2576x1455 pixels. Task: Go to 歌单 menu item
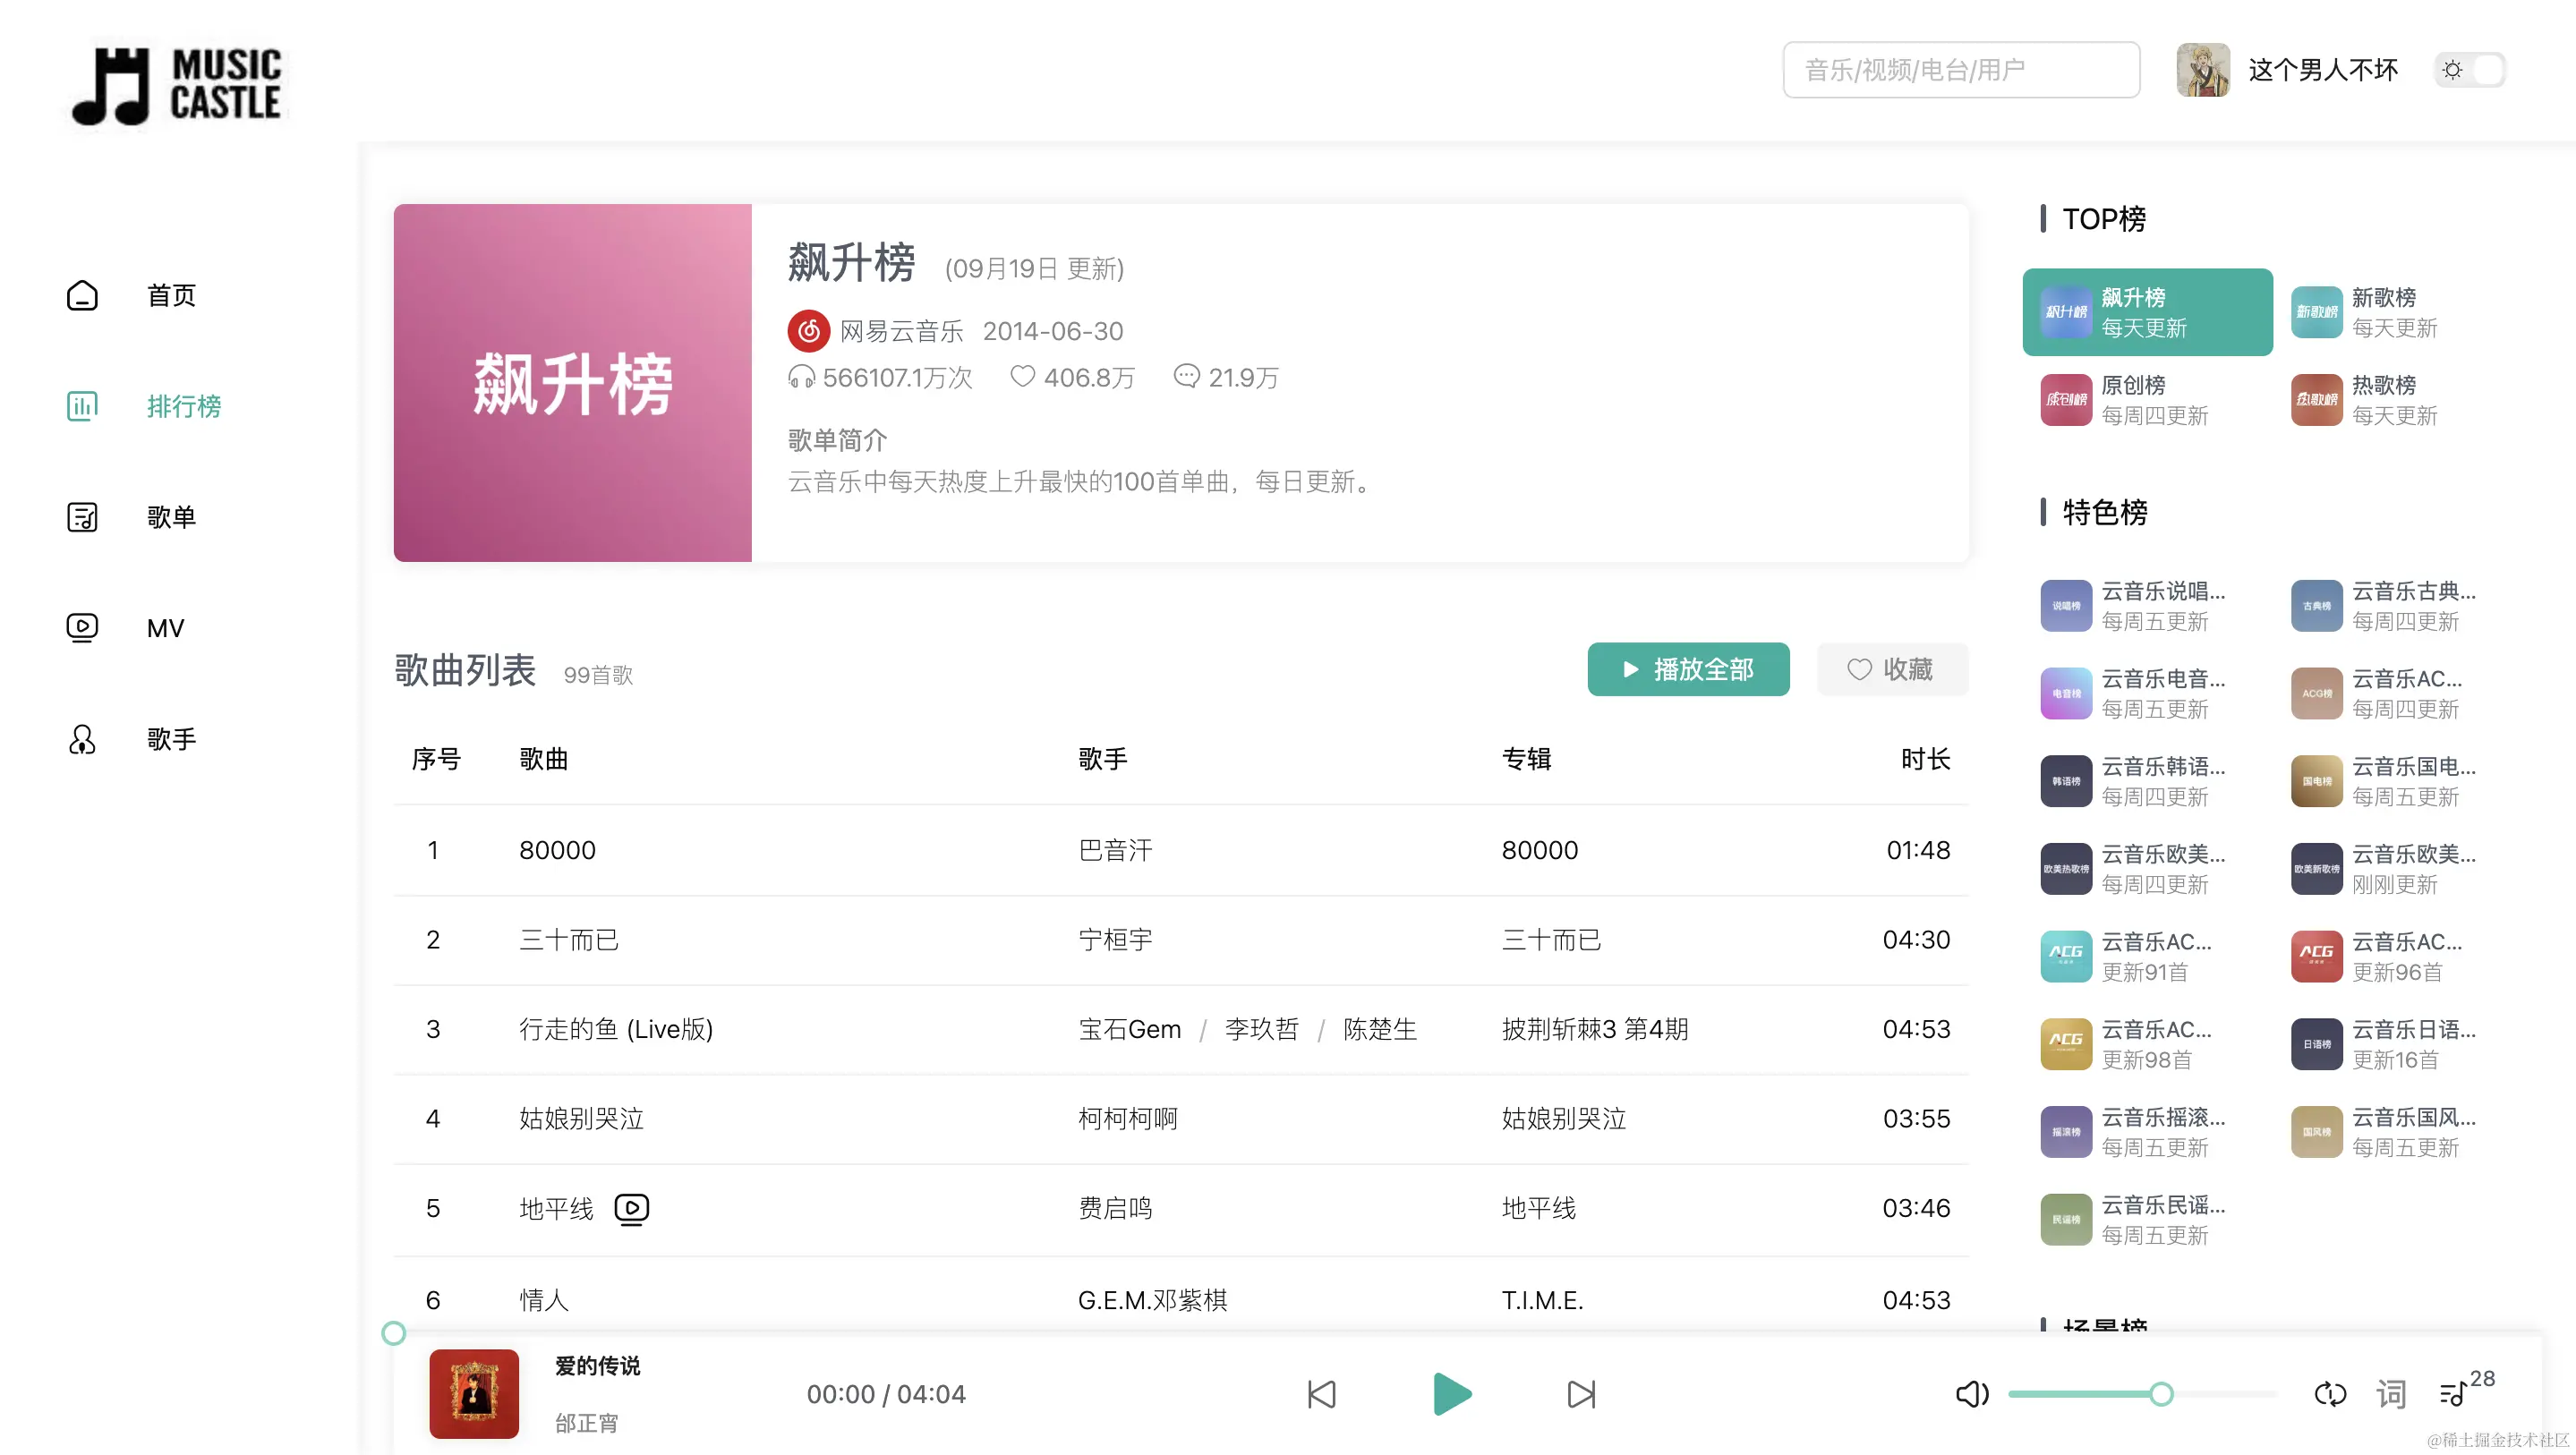171,517
